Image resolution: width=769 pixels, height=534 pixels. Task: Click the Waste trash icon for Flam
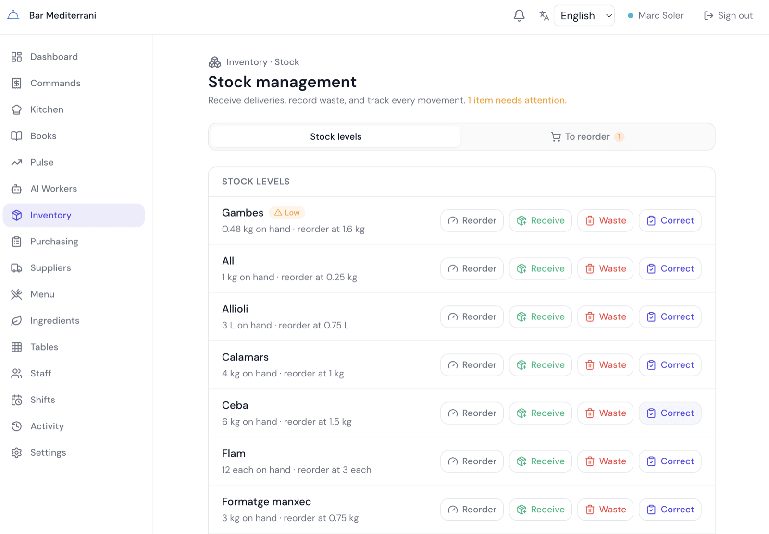tap(590, 461)
